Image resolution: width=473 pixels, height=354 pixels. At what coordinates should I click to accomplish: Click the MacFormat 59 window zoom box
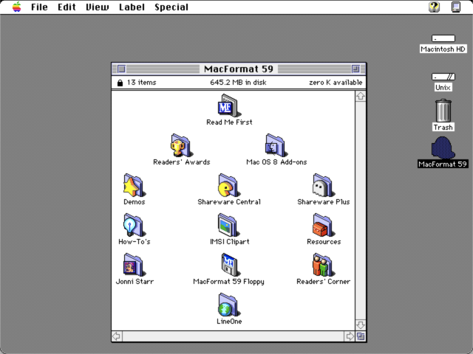pyautogui.click(x=355, y=69)
